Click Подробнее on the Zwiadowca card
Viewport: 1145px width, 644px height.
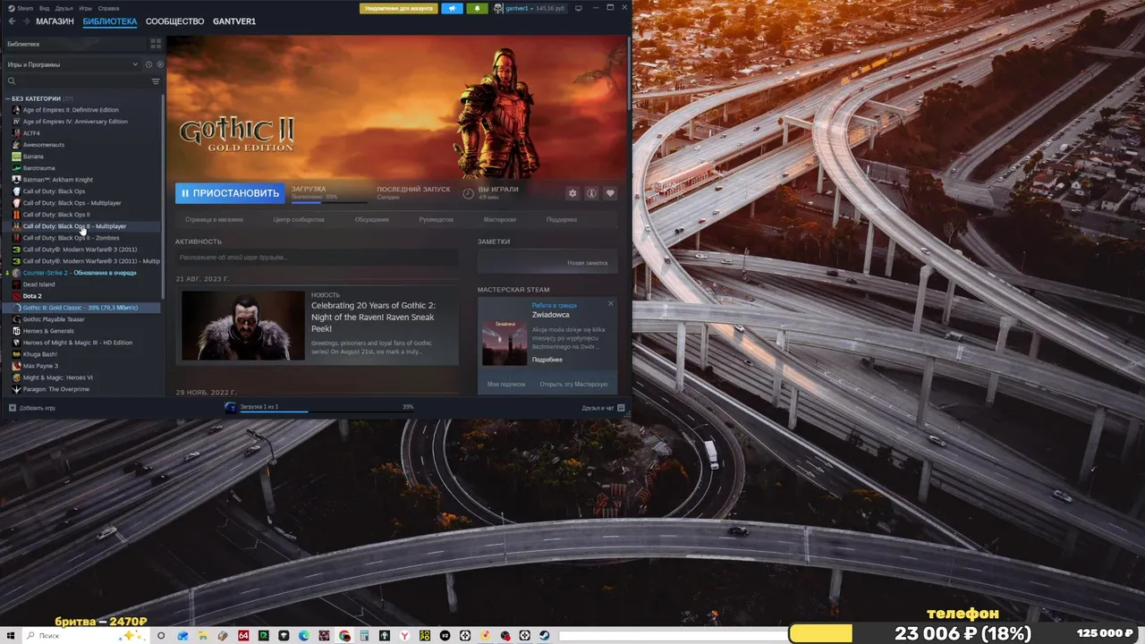pos(547,360)
